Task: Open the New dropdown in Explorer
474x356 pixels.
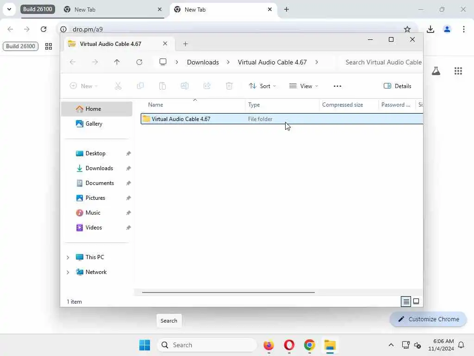Action: [84, 86]
